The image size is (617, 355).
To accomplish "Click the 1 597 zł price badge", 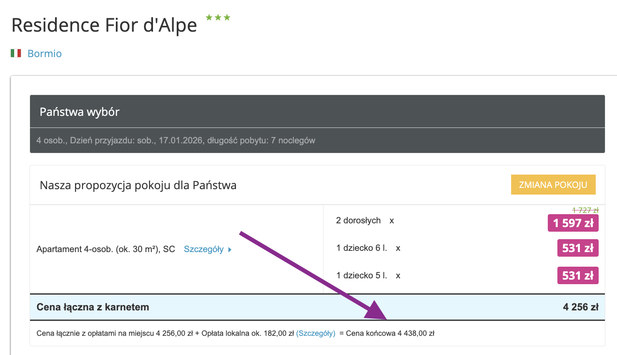I will click(x=573, y=223).
